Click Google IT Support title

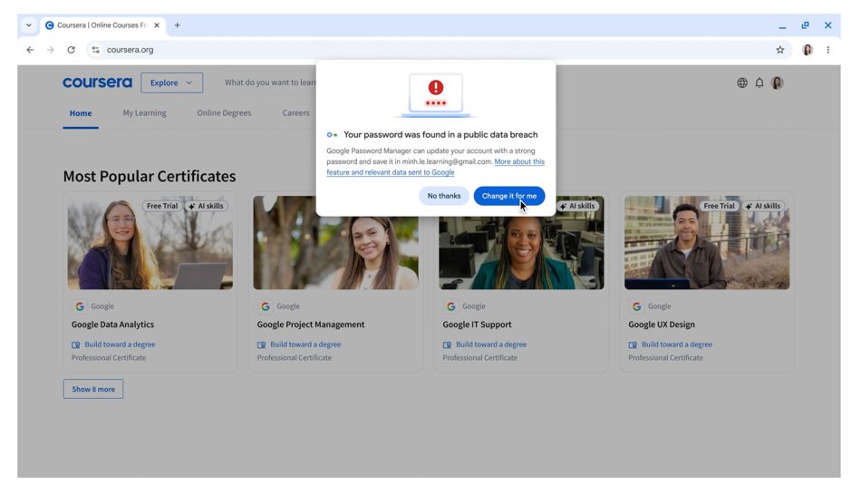[x=477, y=325]
